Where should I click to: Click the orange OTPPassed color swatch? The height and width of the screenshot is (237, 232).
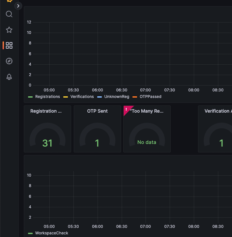pos(135,97)
